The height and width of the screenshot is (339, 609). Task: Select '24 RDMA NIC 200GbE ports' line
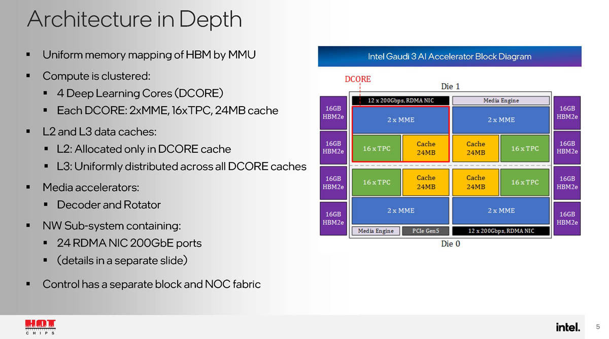pos(129,243)
